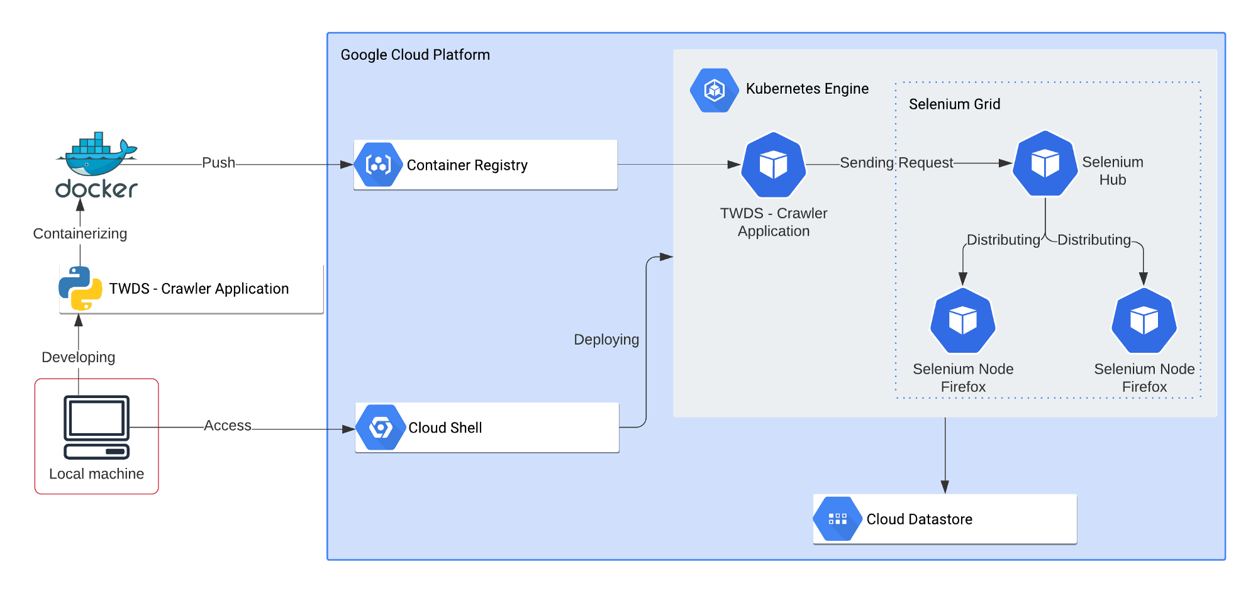The height and width of the screenshot is (593, 1258).
Task: Click the Developing label
Action: pyautogui.click(x=79, y=357)
